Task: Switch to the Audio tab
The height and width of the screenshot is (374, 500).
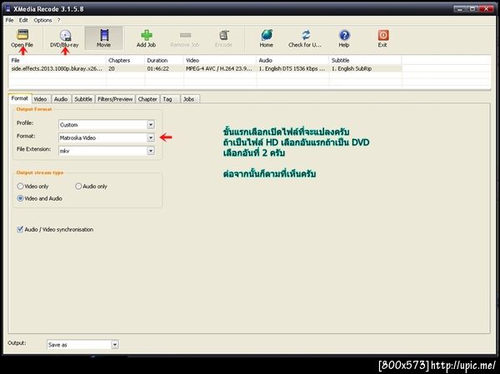Action: pos(61,99)
